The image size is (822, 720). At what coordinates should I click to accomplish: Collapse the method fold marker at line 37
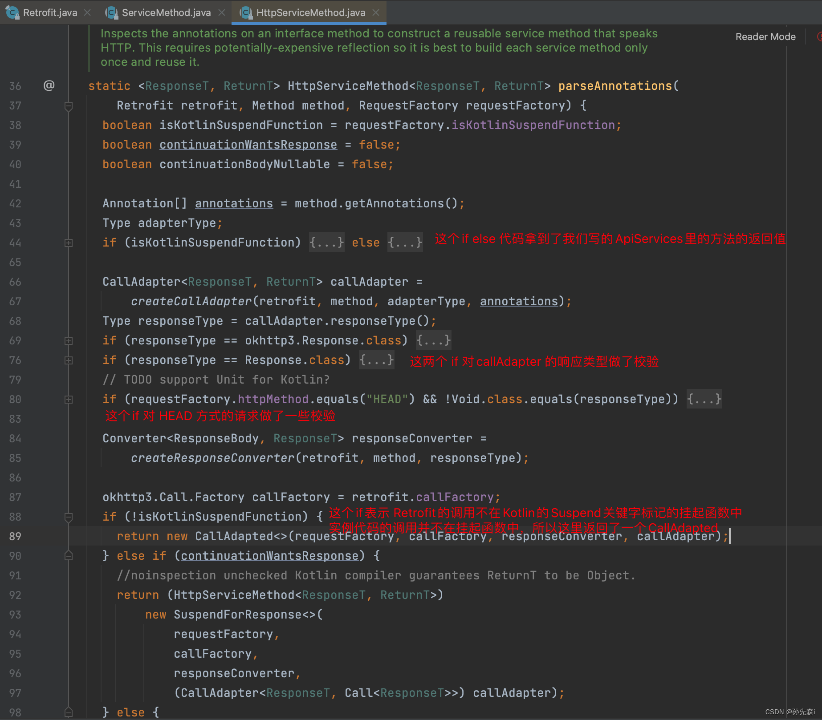pos(69,106)
